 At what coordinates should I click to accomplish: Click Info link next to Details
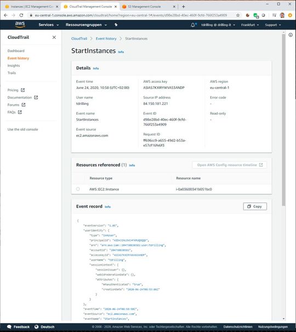point(96,69)
